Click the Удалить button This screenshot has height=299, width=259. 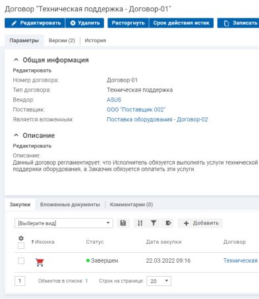coord(85,23)
